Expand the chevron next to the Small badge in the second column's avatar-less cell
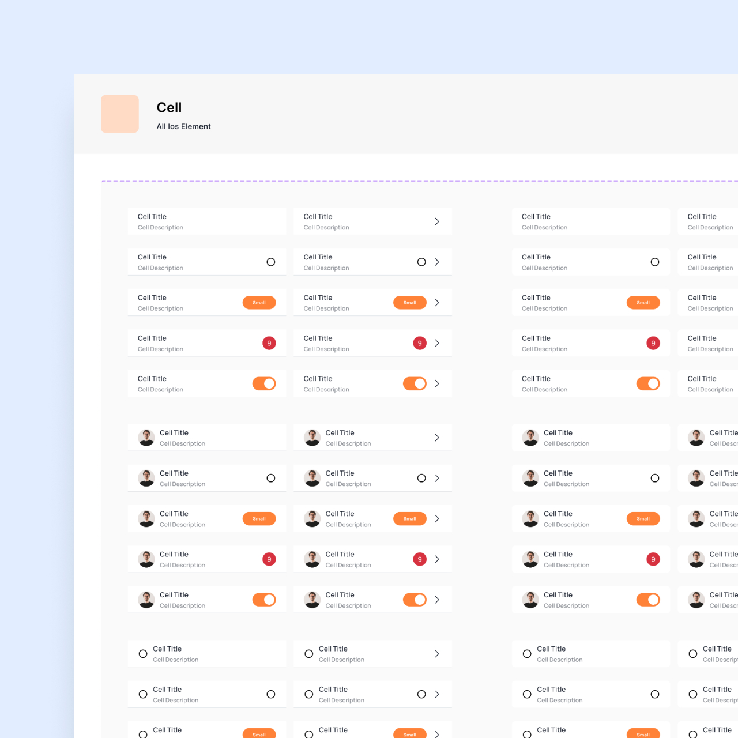Image resolution: width=738 pixels, height=738 pixels. (x=437, y=303)
